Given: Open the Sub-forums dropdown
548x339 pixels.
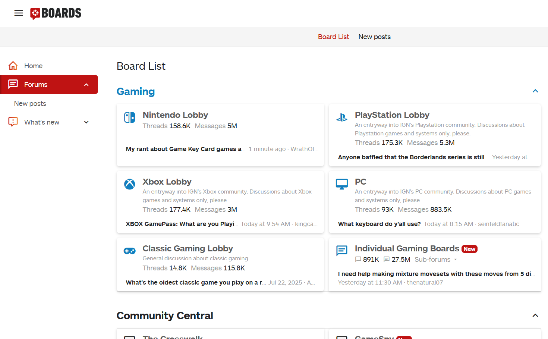Looking at the screenshot, I should (x=436, y=260).
